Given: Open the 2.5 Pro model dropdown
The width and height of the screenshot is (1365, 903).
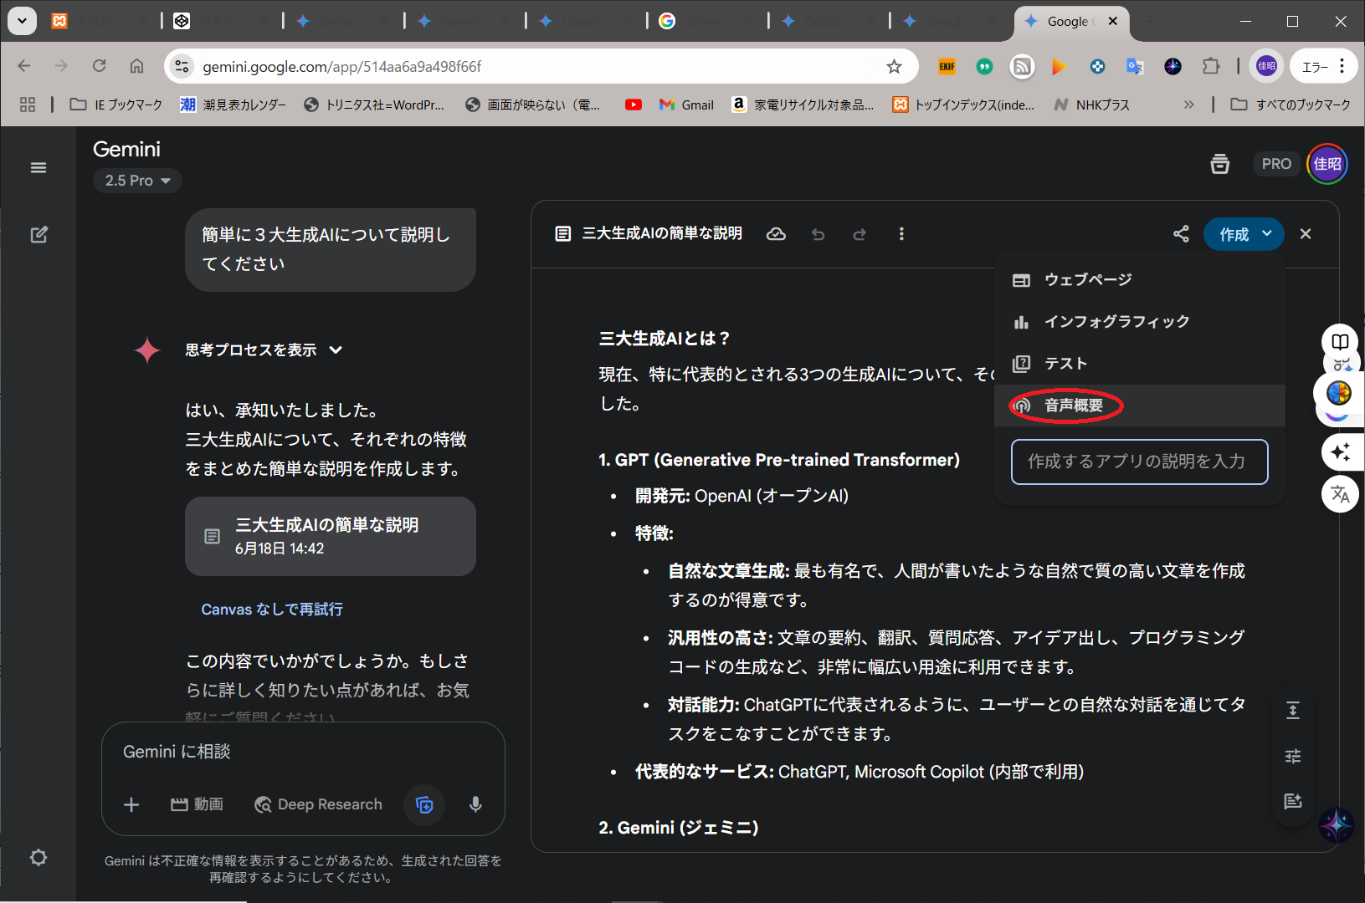Looking at the screenshot, I should click(137, 181).
